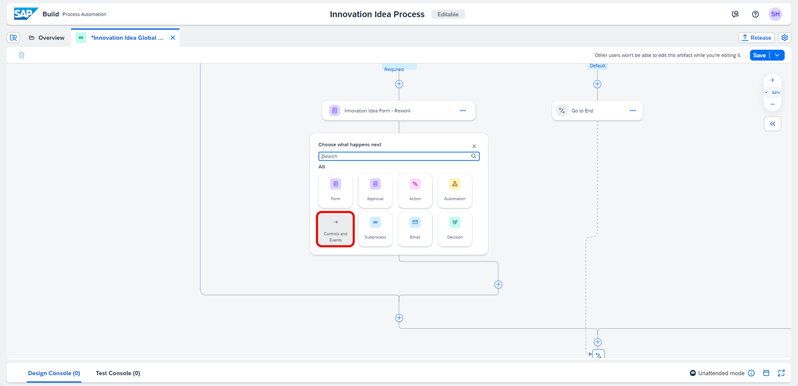Add step via plus under Default branch
This screenshot has width=798, height=386.
point(597,84)
